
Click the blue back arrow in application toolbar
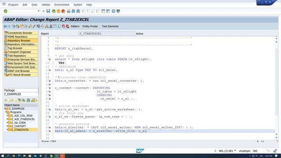point(5,26)
